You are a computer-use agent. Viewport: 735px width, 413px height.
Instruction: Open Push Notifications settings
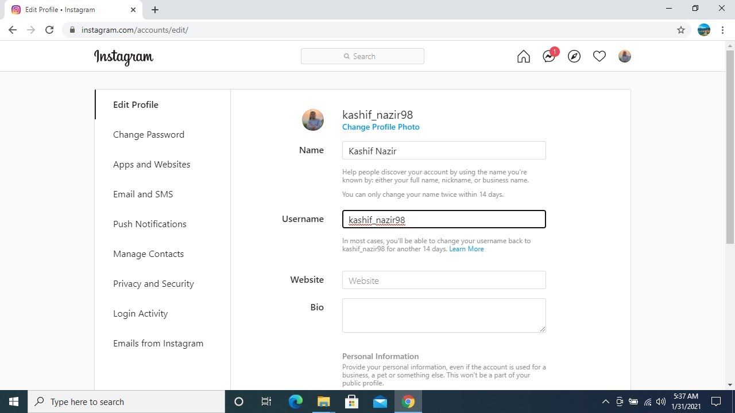pyautogui.click(x=150, y=224)
